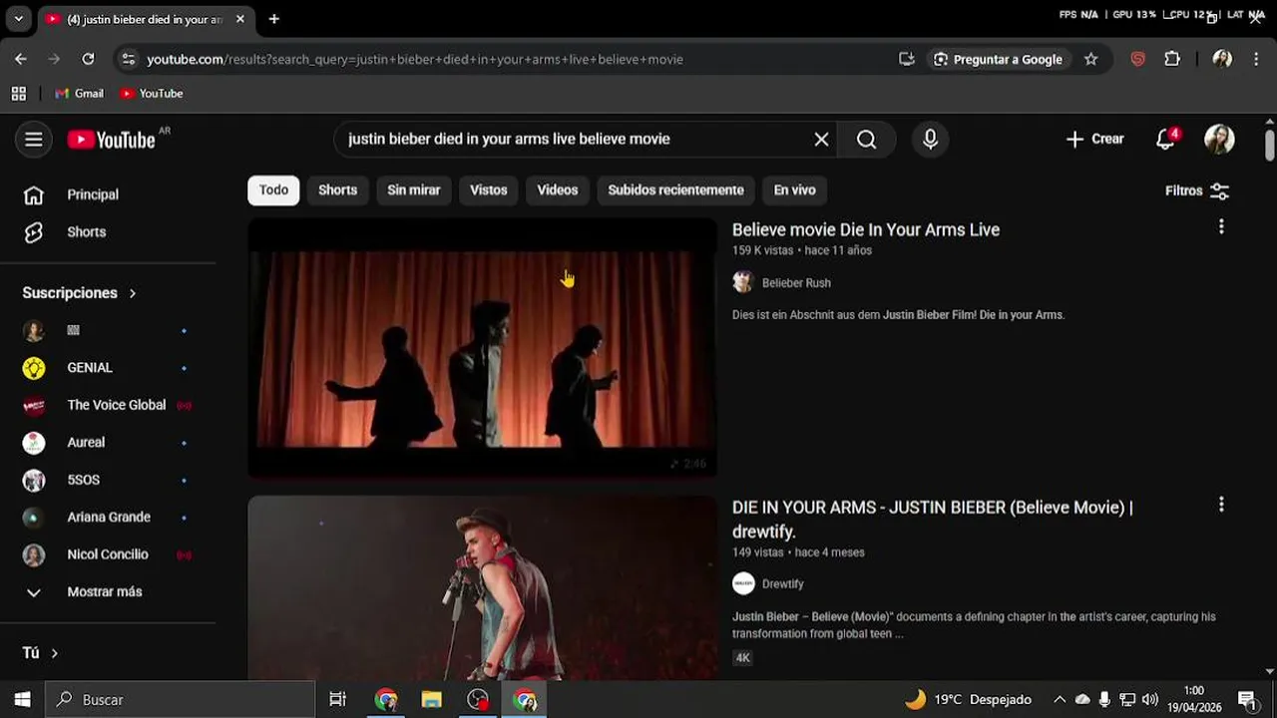Select the Subidos recientemente filter chip
Viewport: 1277px width, 718px height.
(x=675, y=190)
